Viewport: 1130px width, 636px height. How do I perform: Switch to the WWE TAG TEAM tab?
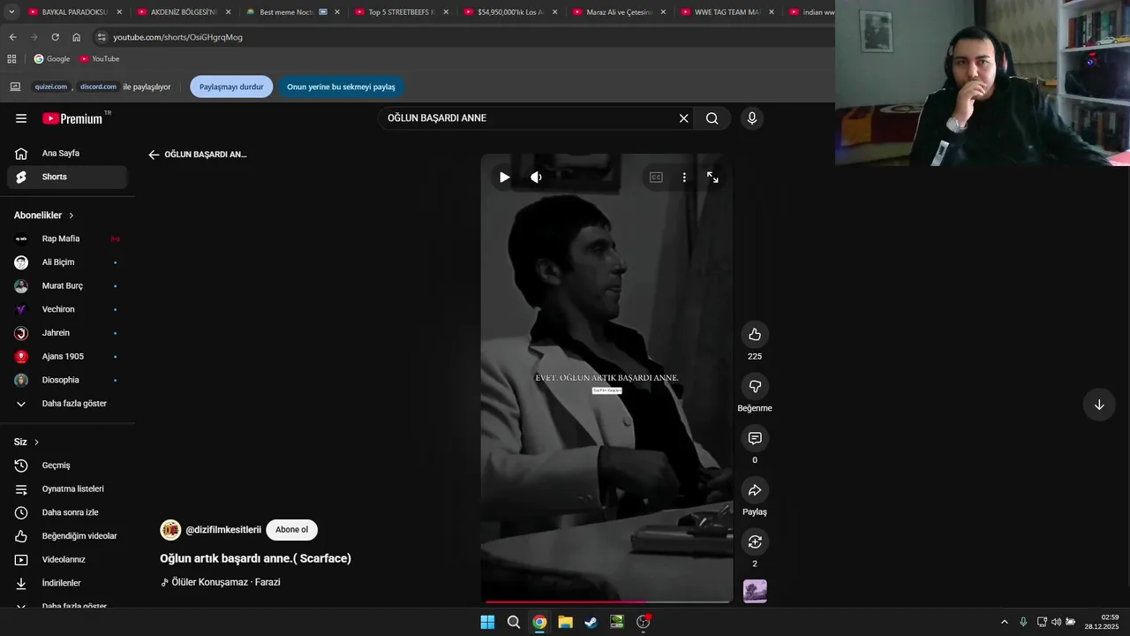pos(727,12)
